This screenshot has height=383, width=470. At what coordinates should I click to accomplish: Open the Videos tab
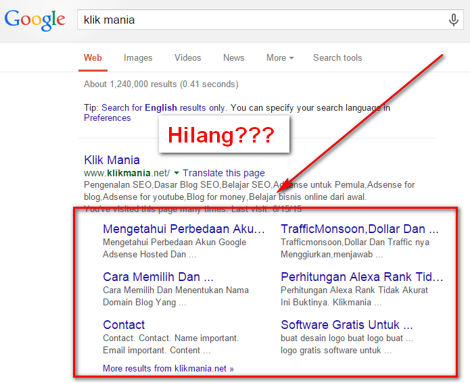(187, 58)
